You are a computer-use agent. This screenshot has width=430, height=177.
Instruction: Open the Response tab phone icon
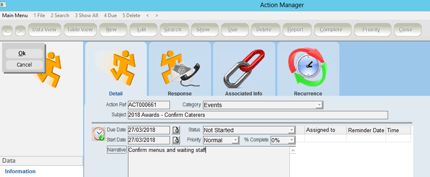tap(180, 67)
